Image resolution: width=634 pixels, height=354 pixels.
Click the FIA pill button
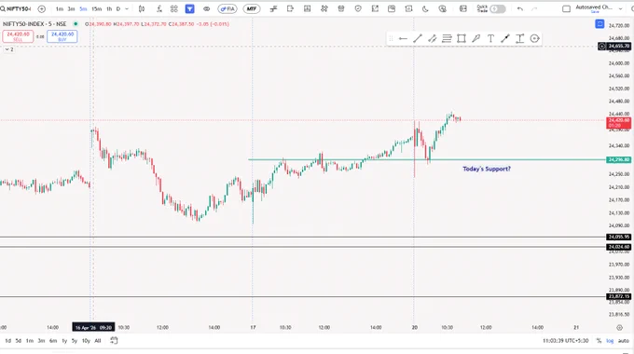(227, 9)
